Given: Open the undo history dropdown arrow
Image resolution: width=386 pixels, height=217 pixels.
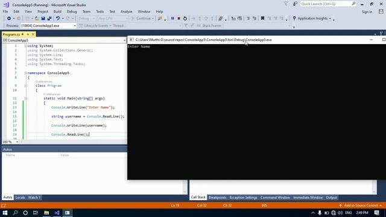Looking at the screenshot, I should pos(63,19).
